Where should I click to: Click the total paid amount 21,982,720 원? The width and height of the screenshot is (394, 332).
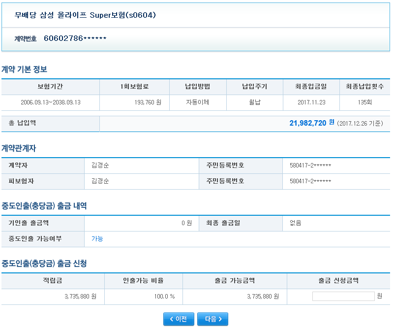(x=311, y=123)
